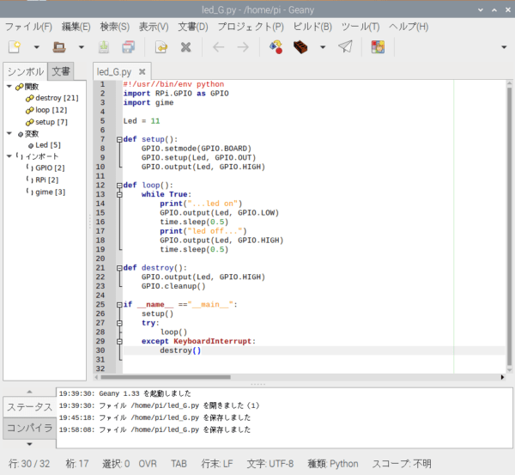Image resolution: width=515 pixels, height=475 pixels.
Task: Click line 3 'import gime' in editor
Action: pyautogui.click(x=148, y=102)
